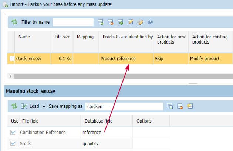Open the Load mapping dropdown arrow

pyautogui.click(x=44, y=106)
